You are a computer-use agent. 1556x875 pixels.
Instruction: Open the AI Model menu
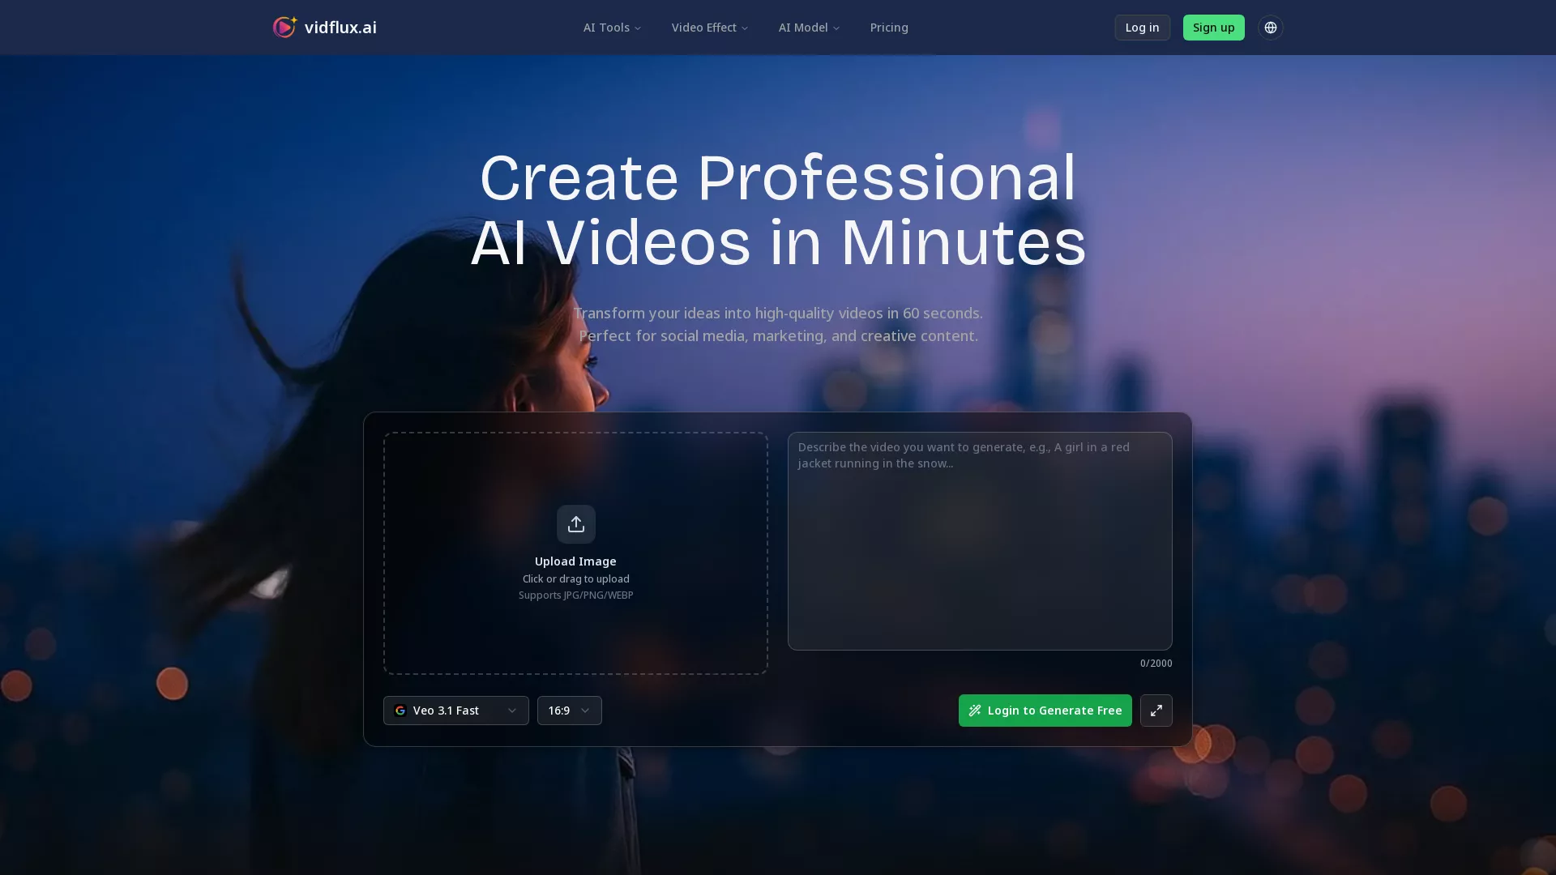click(807, 27)
